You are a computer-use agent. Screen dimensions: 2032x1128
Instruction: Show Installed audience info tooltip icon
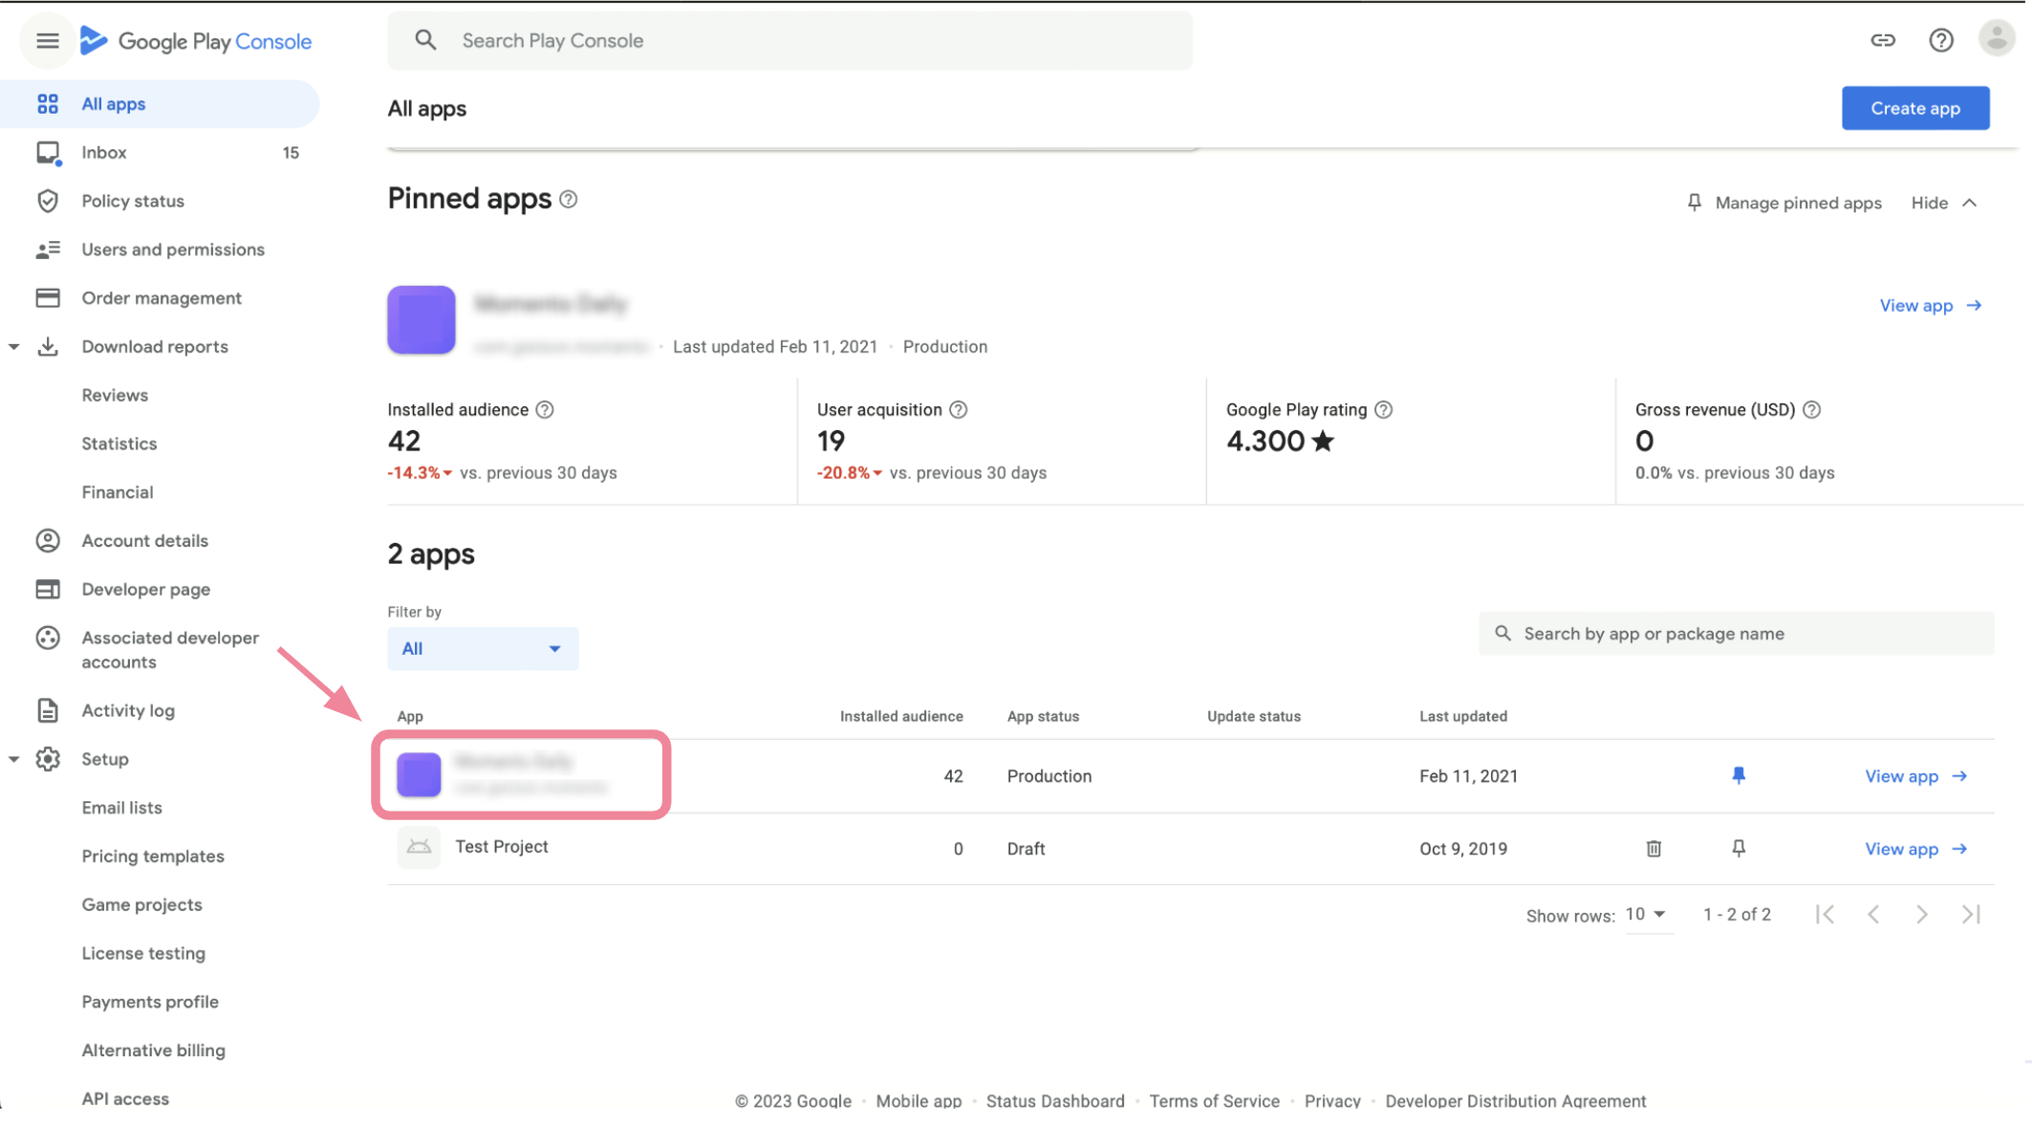(545, 410)
